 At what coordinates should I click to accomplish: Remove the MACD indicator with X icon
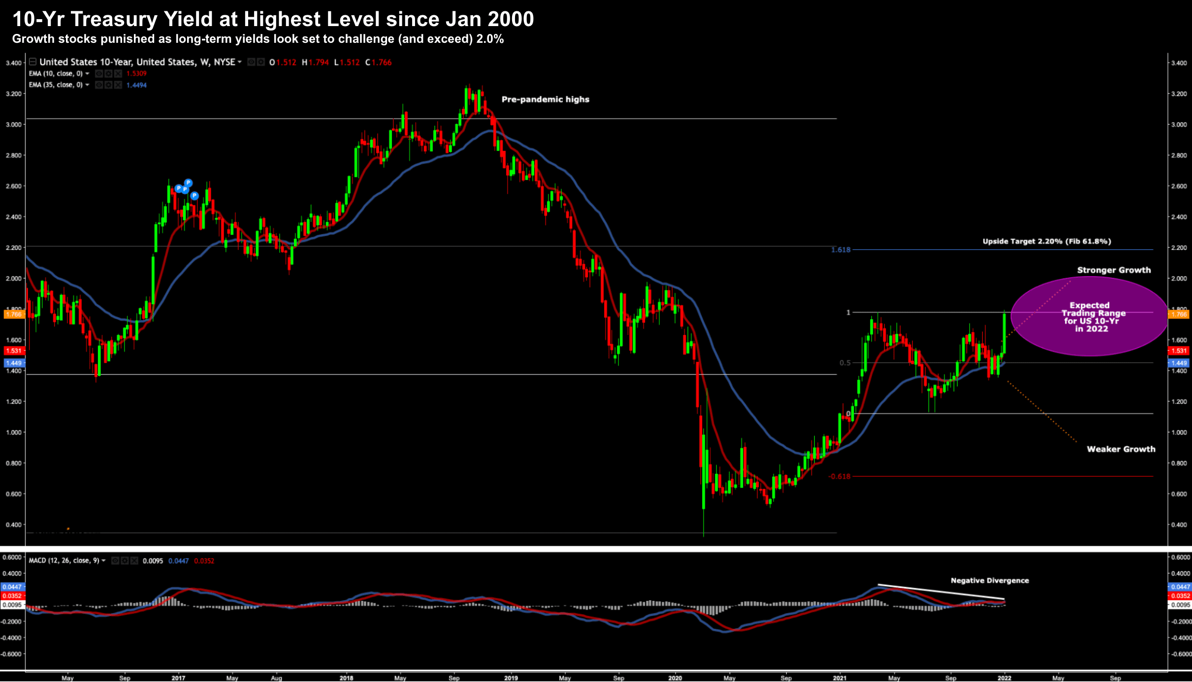pyautogui.click(x=134, y=560)
